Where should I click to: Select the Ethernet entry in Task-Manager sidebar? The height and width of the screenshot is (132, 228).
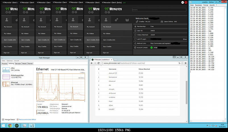pyautogui.click(x=17, y=84)
